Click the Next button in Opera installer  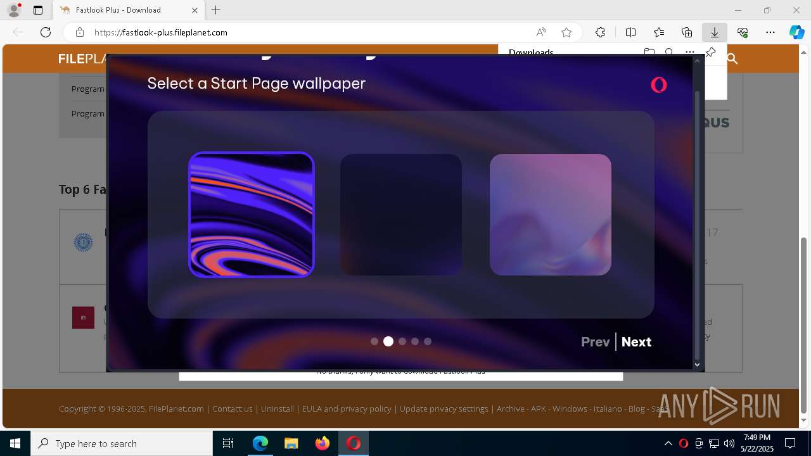(636, 342)
